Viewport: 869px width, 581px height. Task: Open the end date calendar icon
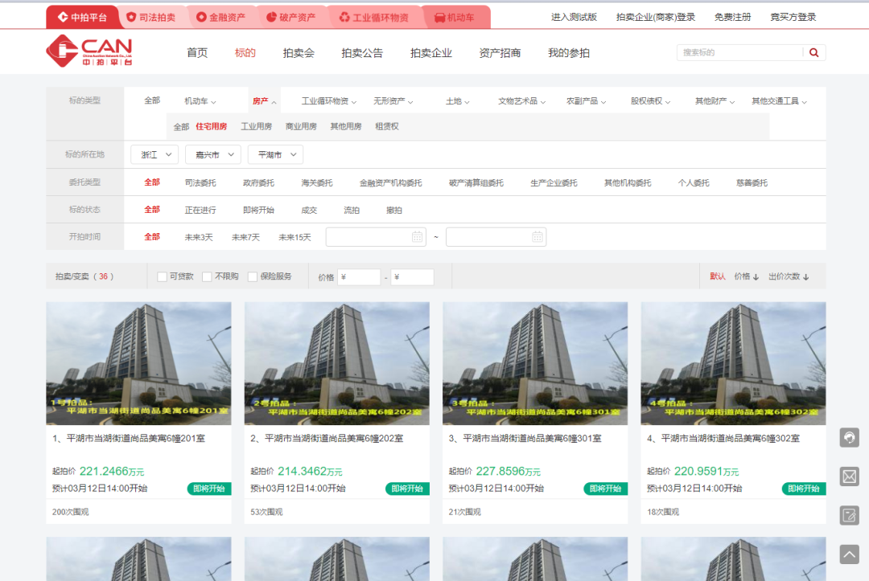click(537, 237)
